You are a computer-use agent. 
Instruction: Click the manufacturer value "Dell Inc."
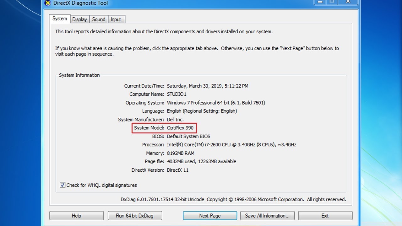pyautogui.click(x=175, y=120)
